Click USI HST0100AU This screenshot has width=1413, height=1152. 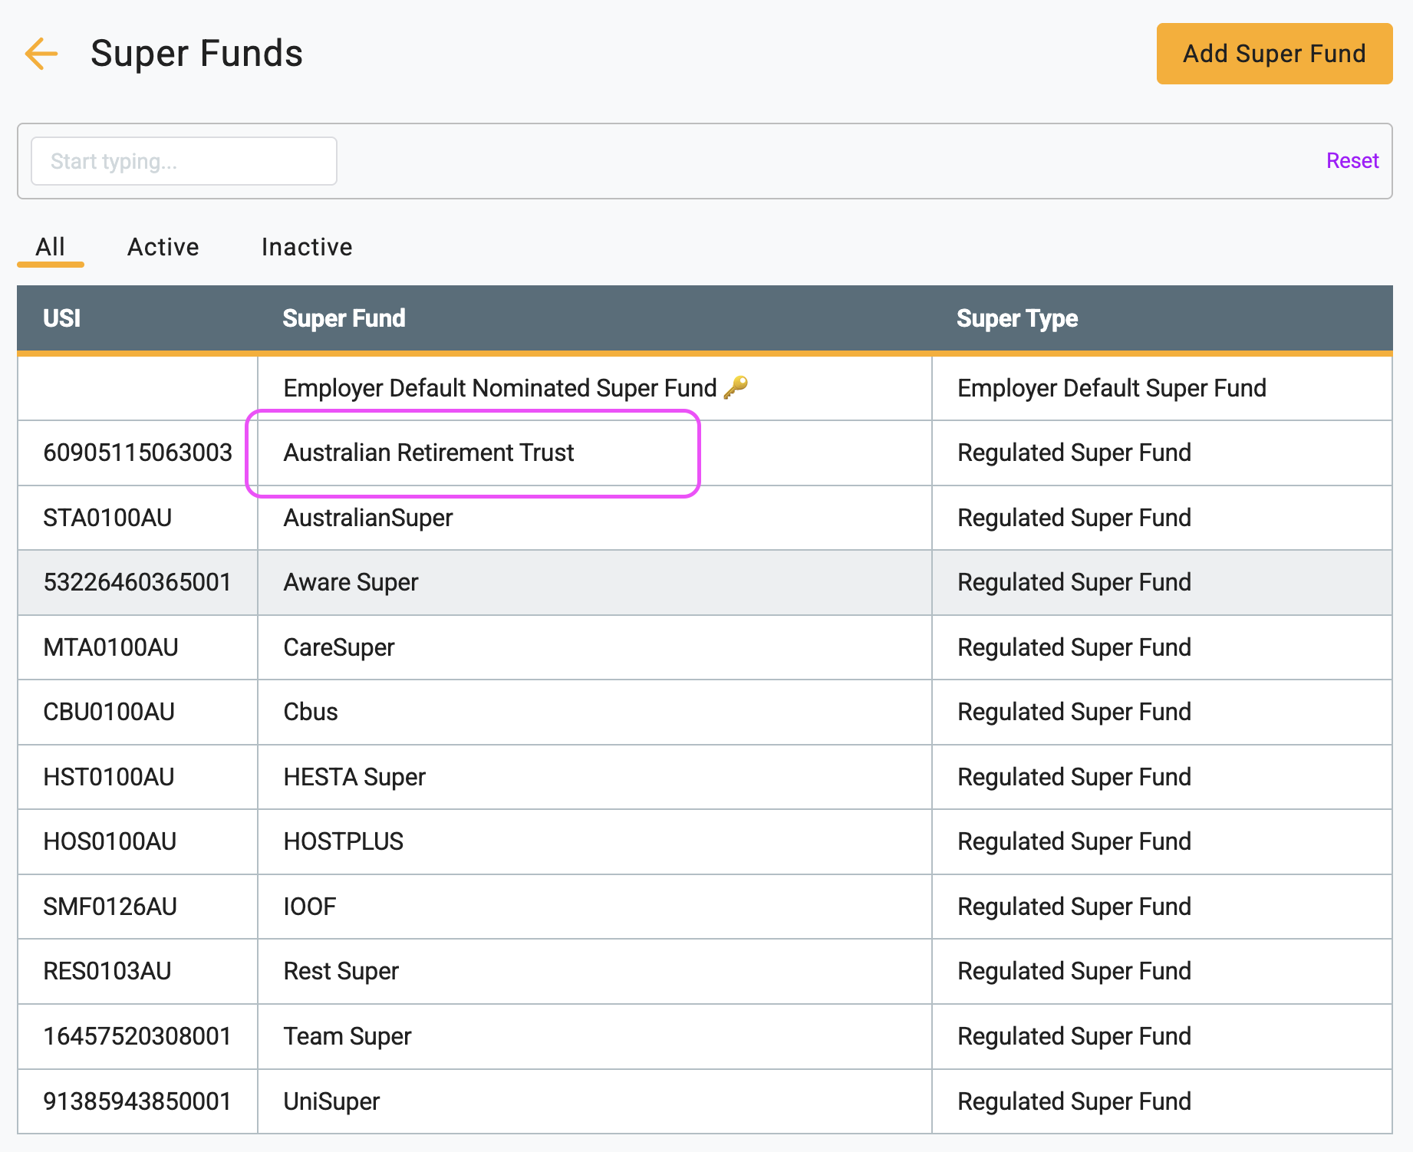click(x=109, y=777)
